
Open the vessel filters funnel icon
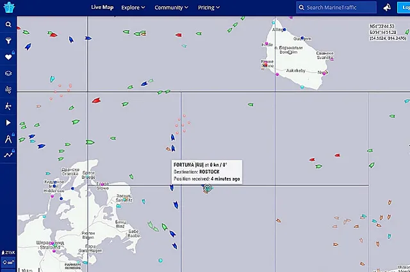(8, 40)
